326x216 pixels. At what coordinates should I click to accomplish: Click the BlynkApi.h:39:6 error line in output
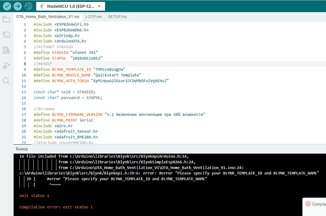coord(169,173)
